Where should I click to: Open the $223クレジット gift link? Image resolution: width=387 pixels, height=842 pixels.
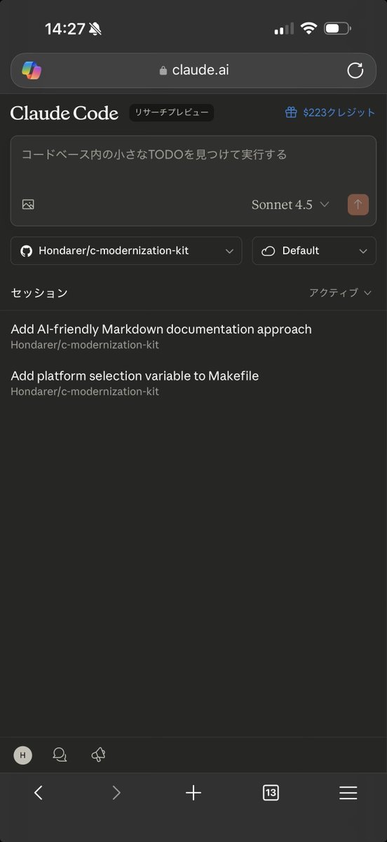tap(330, 113)
